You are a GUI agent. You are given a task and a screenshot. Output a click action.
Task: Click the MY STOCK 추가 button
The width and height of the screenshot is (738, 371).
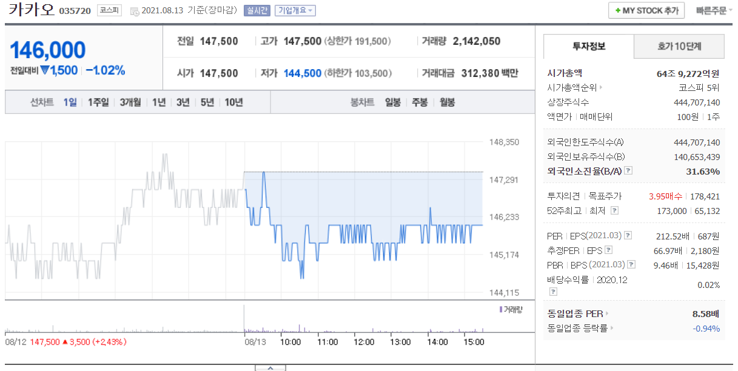coord(646,10)
